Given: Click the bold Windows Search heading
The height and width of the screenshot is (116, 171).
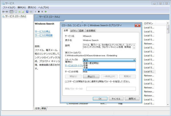Looking at the screenshot, I should 44,24.
